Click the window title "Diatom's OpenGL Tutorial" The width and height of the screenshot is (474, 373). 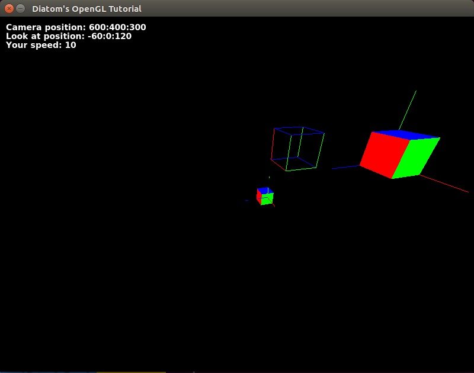coord(87,9)
